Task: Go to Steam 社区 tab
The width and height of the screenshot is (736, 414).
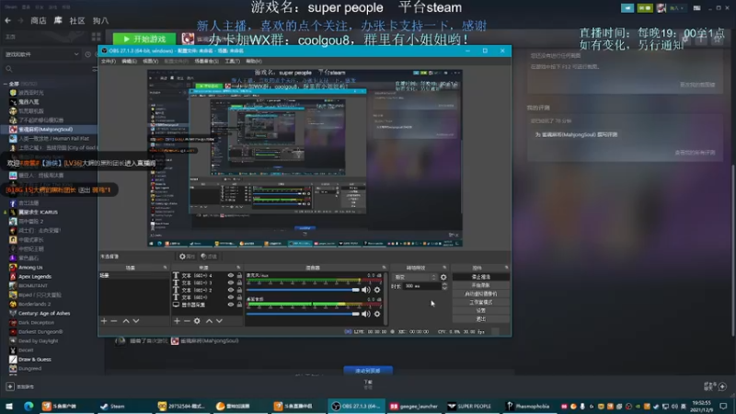Action: tap(77, 20)
